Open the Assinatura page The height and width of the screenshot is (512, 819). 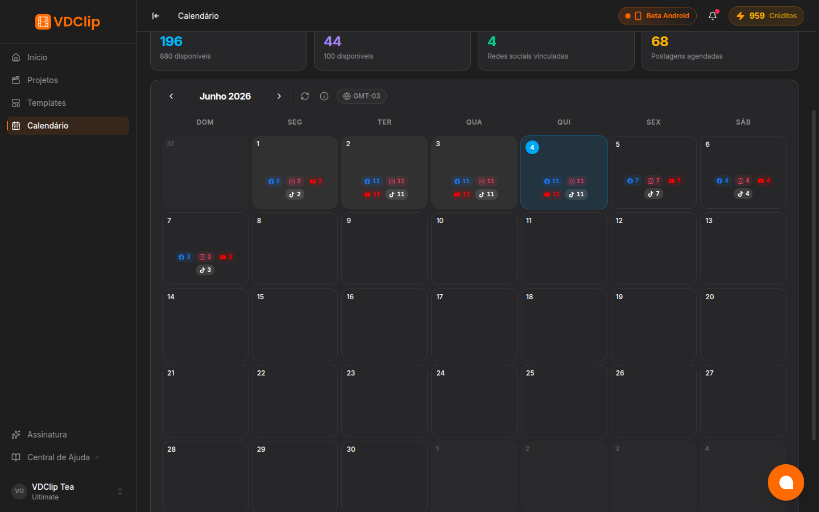tap(68, 435)
